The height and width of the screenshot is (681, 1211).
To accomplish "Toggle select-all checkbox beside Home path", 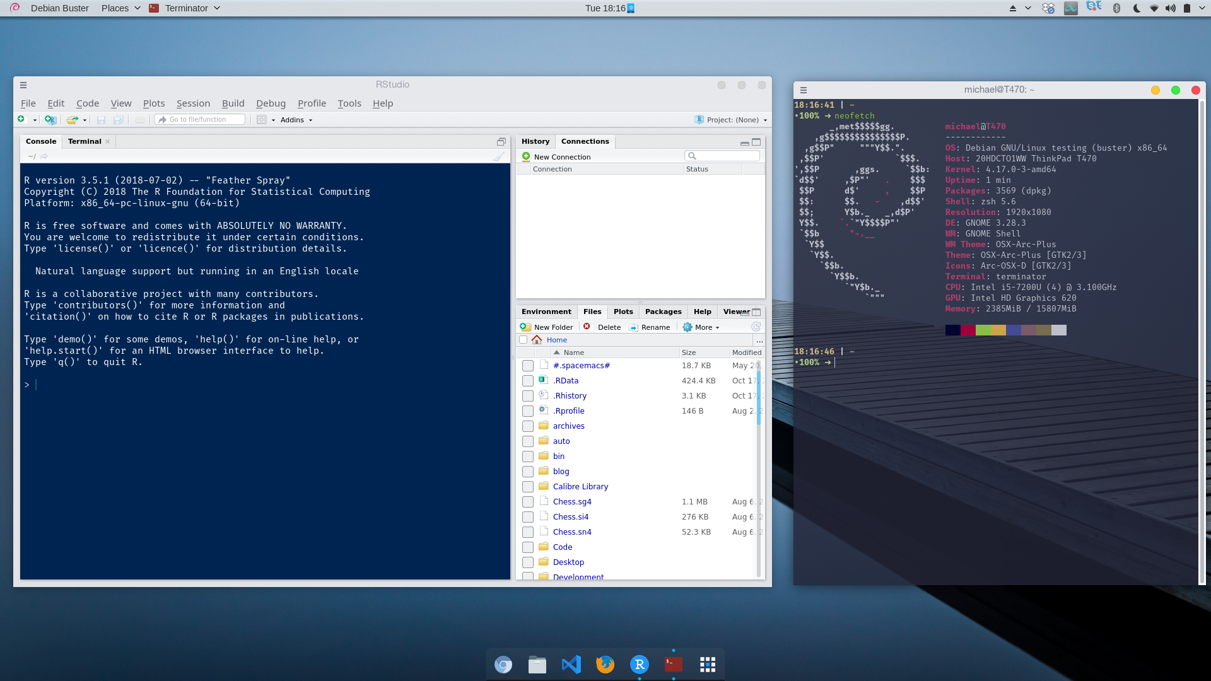I will [x=523, y=340].
